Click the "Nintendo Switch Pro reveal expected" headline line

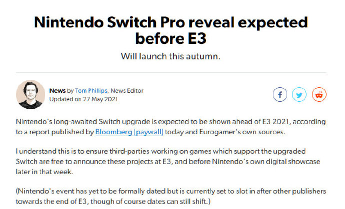[171, 22]
